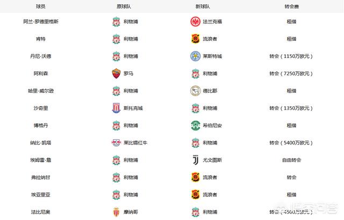The height and width of the screenshot is (220, 344).
Task: Click the Stoke City crest icon
Action: [116, 108]
